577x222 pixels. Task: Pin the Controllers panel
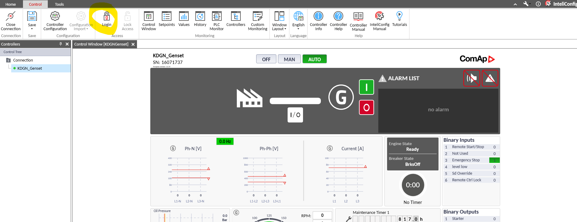click(60, 44)
